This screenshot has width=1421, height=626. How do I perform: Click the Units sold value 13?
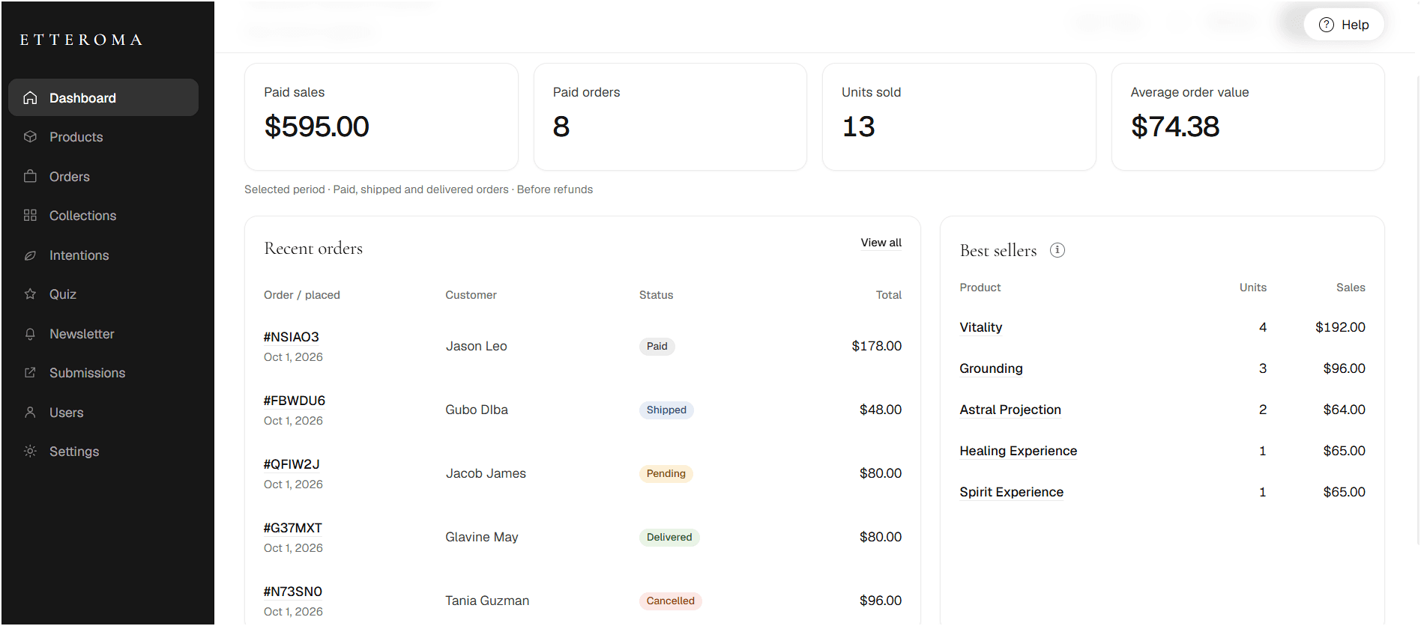pos(859,127)
